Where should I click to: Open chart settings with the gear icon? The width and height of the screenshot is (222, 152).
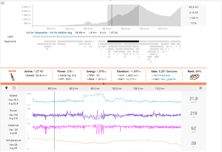201,88
